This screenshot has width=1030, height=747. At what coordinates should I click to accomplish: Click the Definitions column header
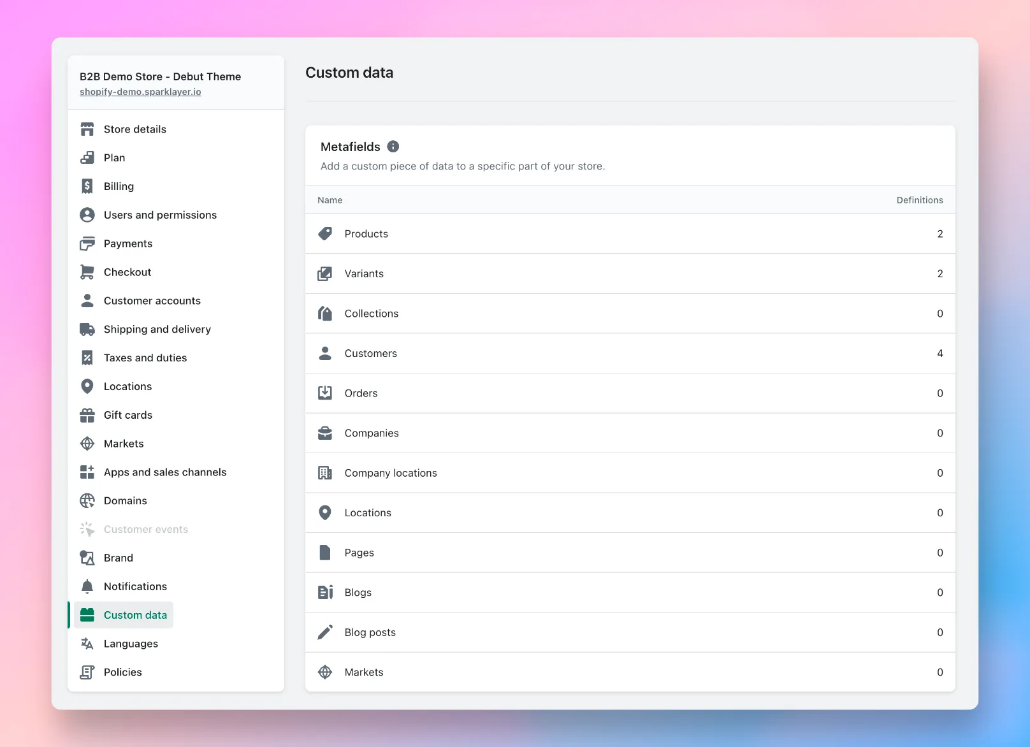tap(920, 200)
